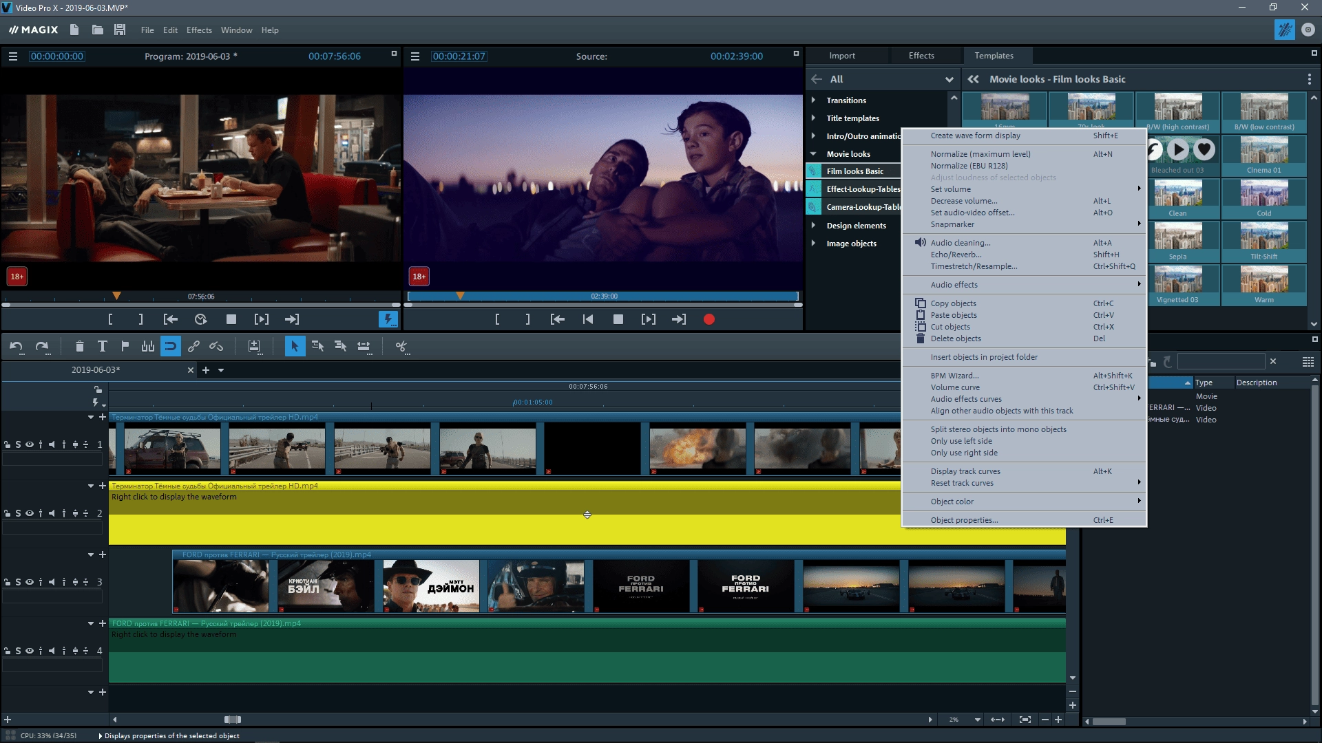
Task: Mute track 4 speaker icon
Action: click(x=52, y=651)
